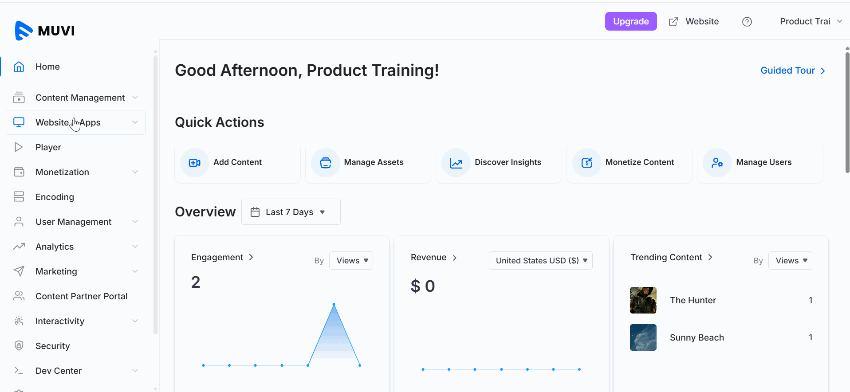Click the help question mark icon
Viewport: 850px width, 392px height.
pos(747,22)
